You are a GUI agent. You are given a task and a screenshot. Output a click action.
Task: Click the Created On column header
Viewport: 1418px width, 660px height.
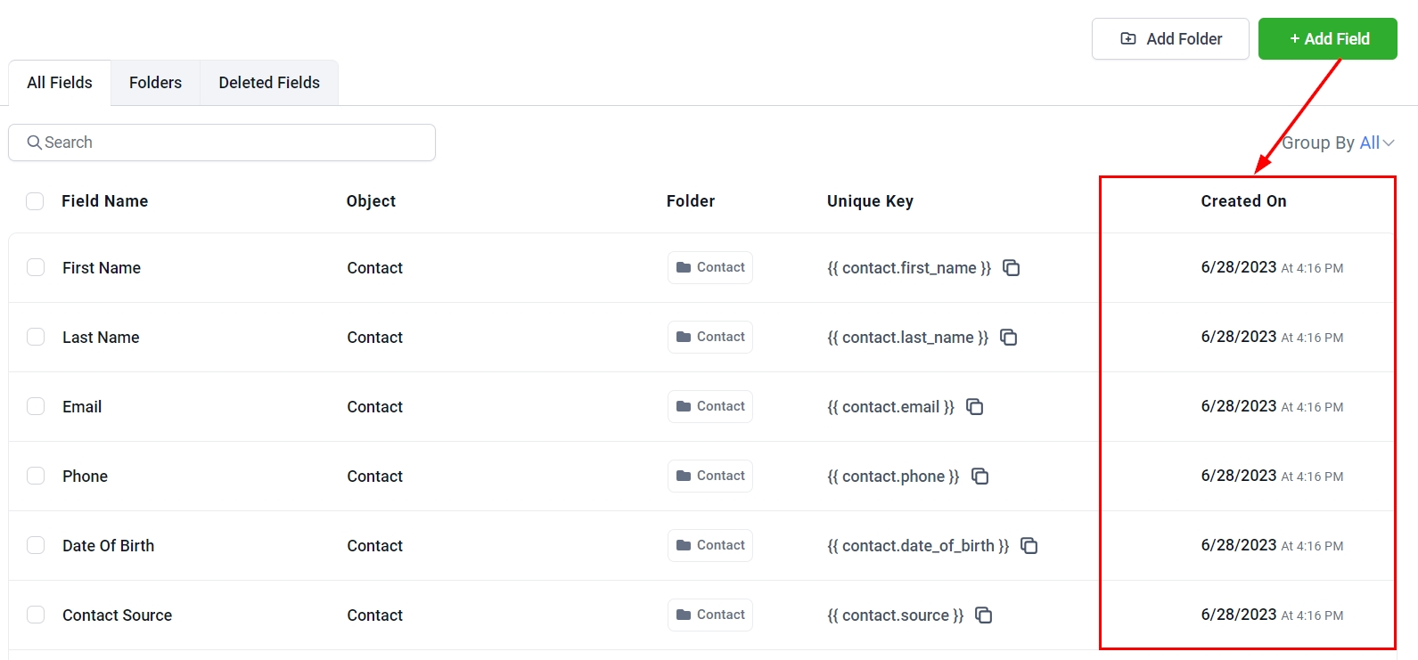pyautogui.click(x=1243, y=201)
